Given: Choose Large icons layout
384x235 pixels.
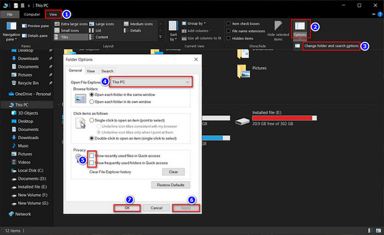Looking at the screenshot, I should tap(102, 24).
